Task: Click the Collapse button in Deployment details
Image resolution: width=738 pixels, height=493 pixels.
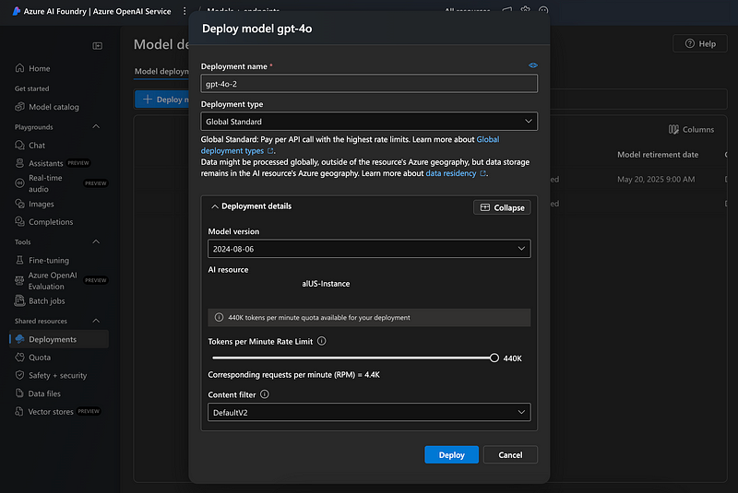Action: [x=502, y=207]
